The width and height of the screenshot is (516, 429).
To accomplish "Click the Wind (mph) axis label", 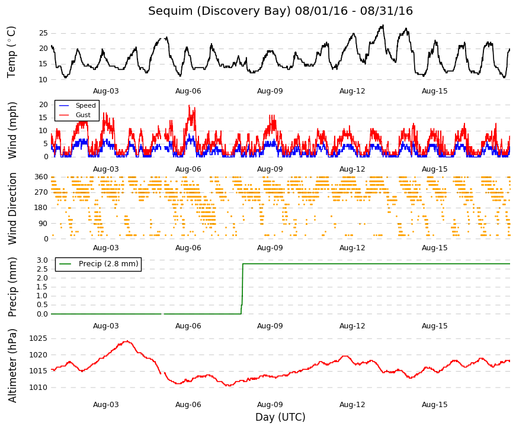I will pos(12,130).
